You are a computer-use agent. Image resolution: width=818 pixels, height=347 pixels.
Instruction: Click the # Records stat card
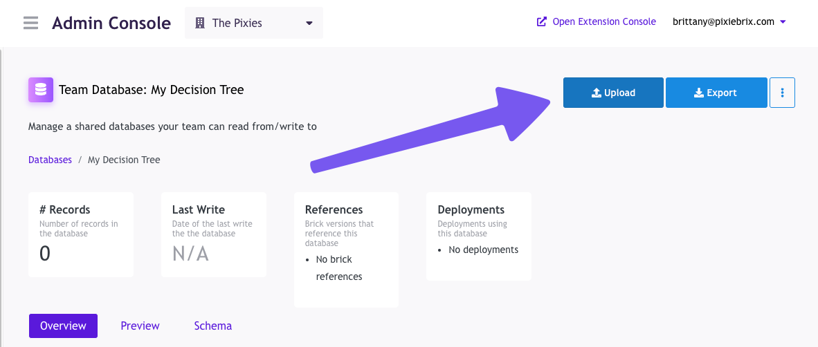click(x=81, y=235)
